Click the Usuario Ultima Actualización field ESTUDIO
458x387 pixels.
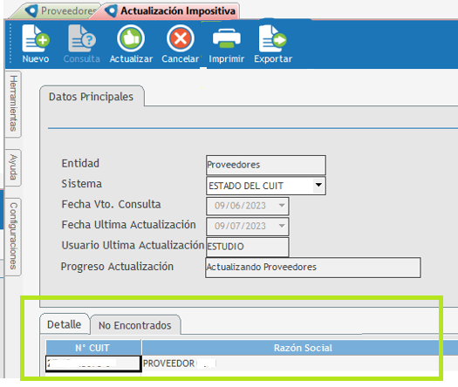248,247
